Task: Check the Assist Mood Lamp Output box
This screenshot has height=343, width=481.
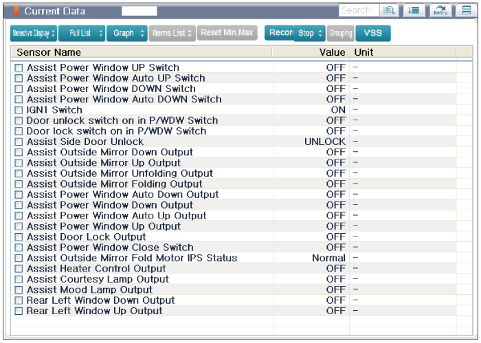Action: pyautogui.click(x=19, y=290)
